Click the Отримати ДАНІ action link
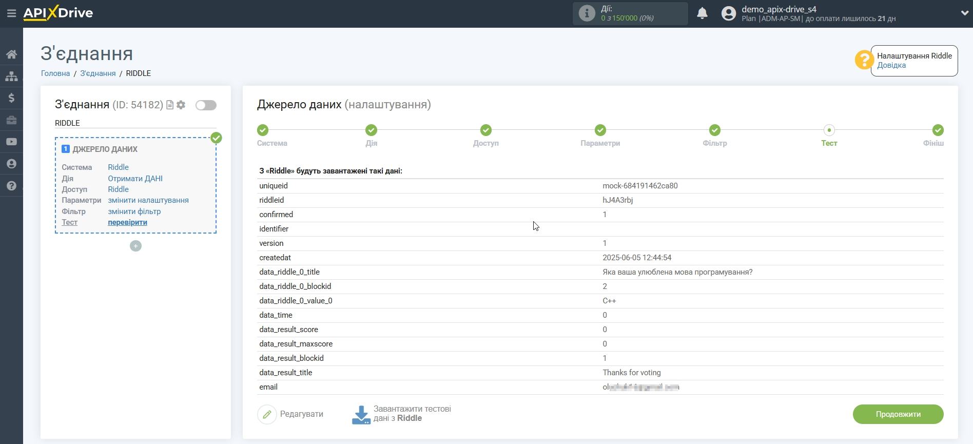This screenshot has width=973, height=444. [x=135, y=179]
